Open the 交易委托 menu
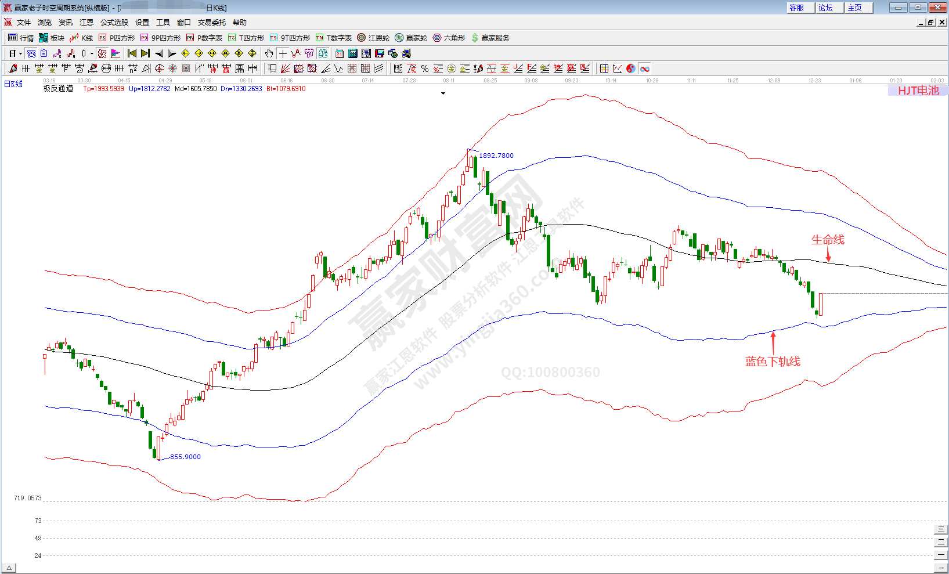 point(211,22)
